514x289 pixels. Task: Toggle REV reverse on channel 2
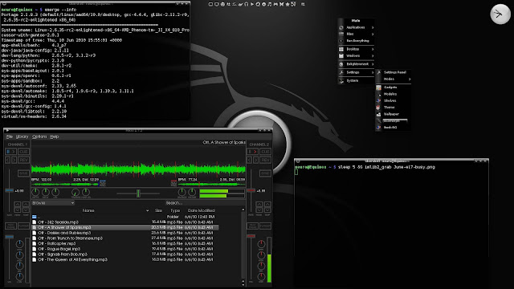265,160
